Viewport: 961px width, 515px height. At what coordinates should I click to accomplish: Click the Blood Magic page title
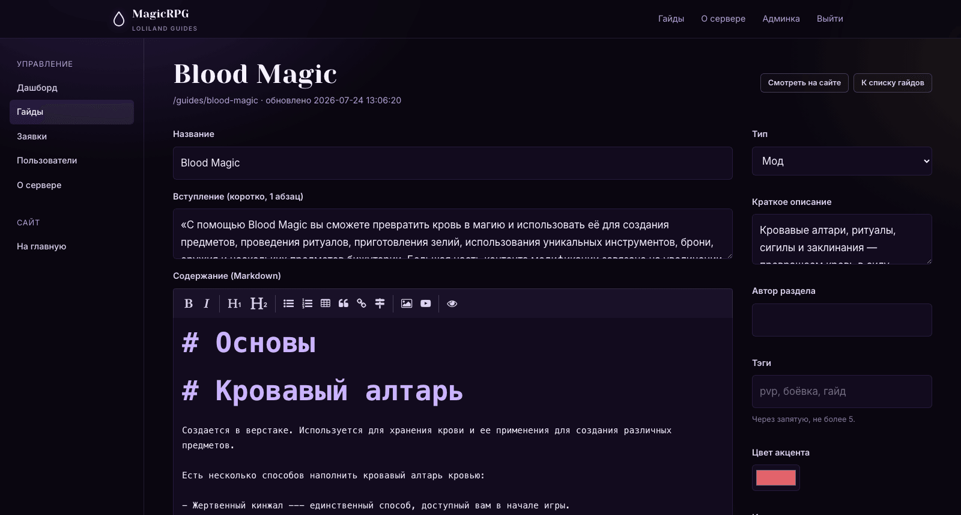(255, 74)
